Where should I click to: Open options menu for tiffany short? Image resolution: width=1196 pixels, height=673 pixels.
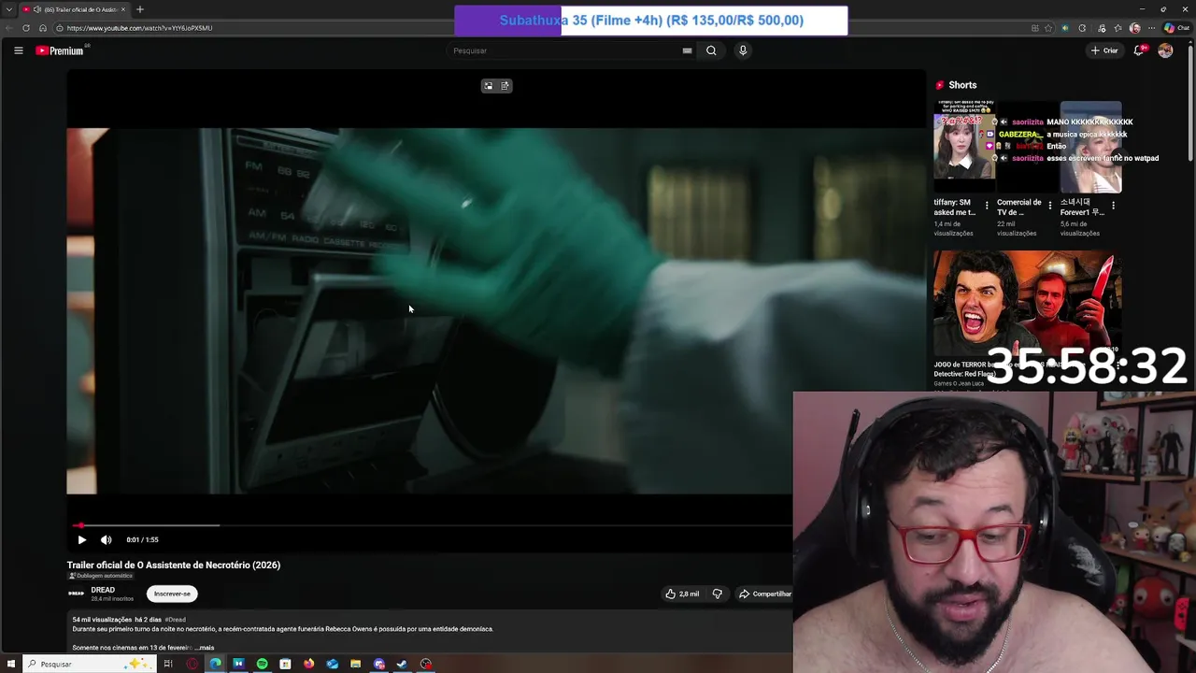pos(987,206)
